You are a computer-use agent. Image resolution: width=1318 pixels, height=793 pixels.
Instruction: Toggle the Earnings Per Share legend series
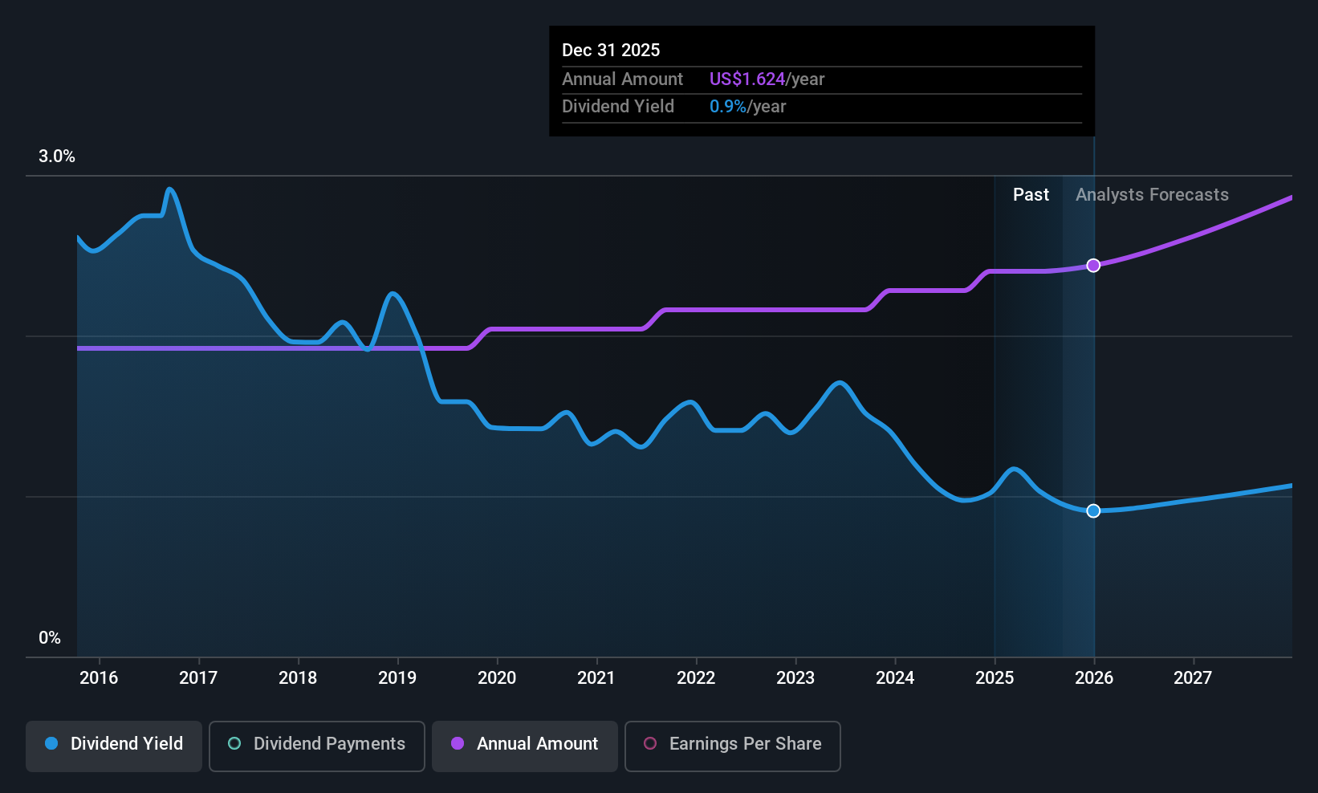732,746
